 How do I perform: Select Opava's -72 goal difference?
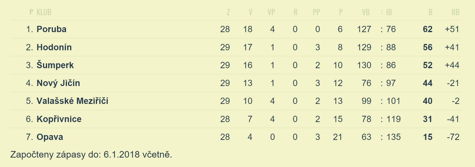(453, 137)
